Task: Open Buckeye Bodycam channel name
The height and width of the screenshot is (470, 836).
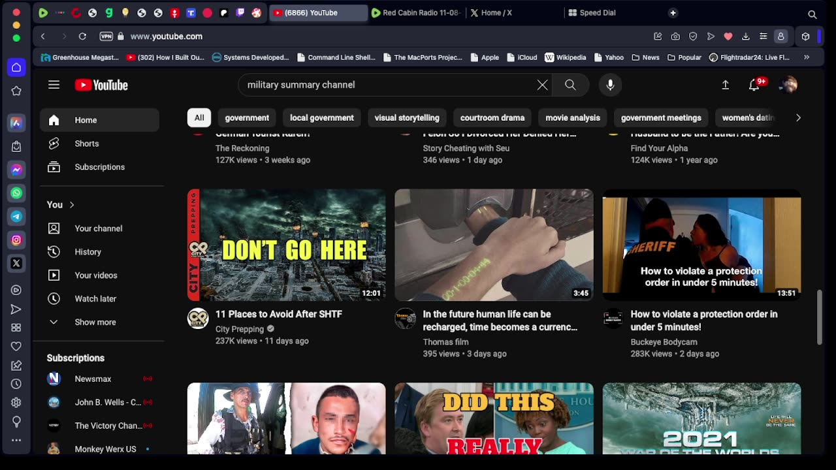Action: (x=664, y=342)
